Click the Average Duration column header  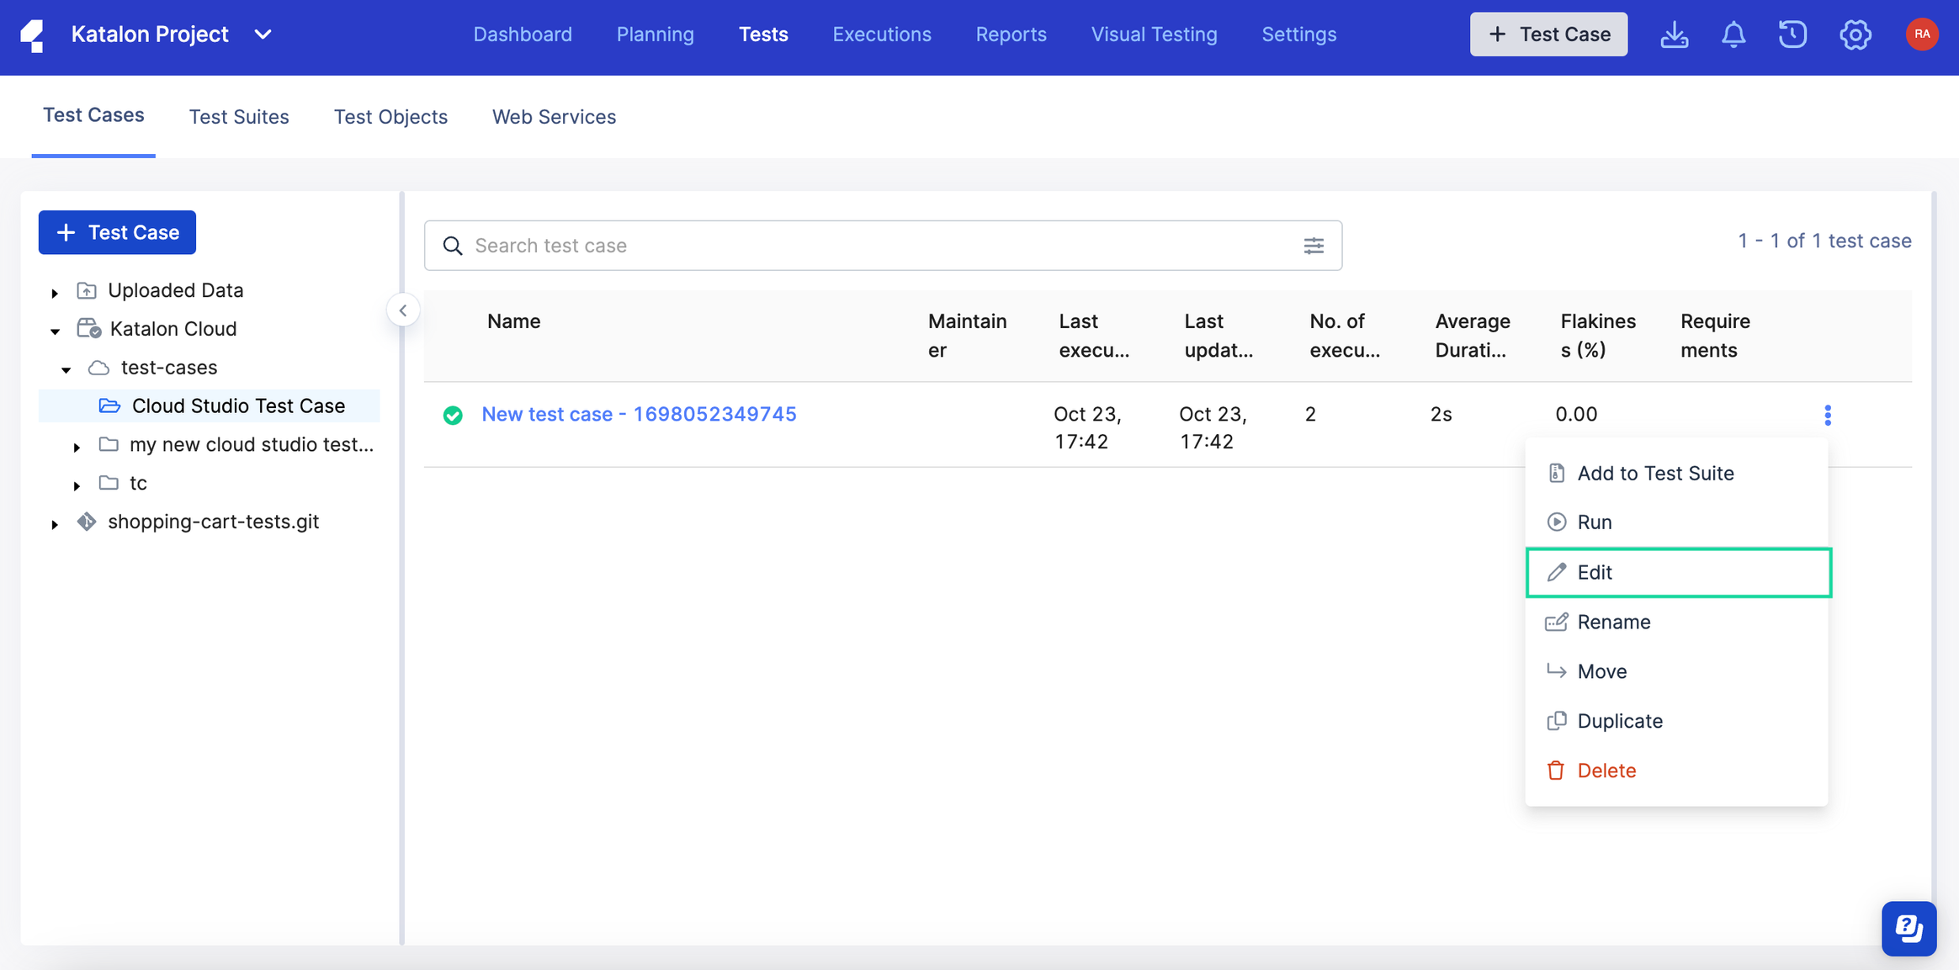1472,336
